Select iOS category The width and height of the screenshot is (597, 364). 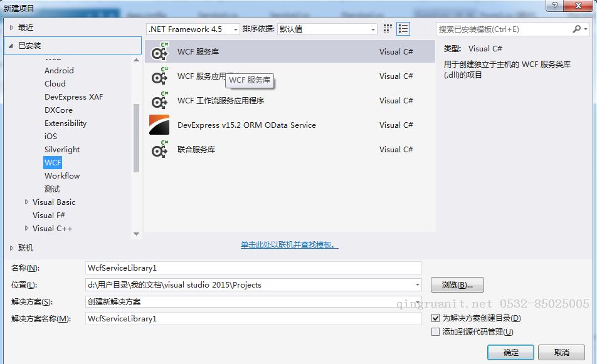(51, 136)
